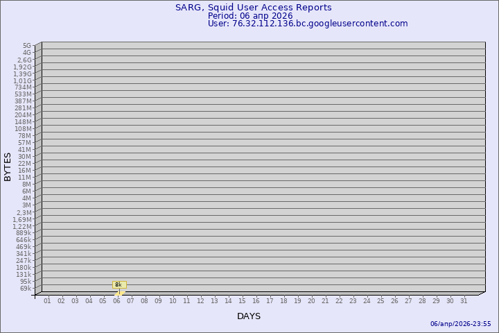Click the 108M y-axis value
The width and height of the screenshot is (499, 333).
(x=24, y=129)
